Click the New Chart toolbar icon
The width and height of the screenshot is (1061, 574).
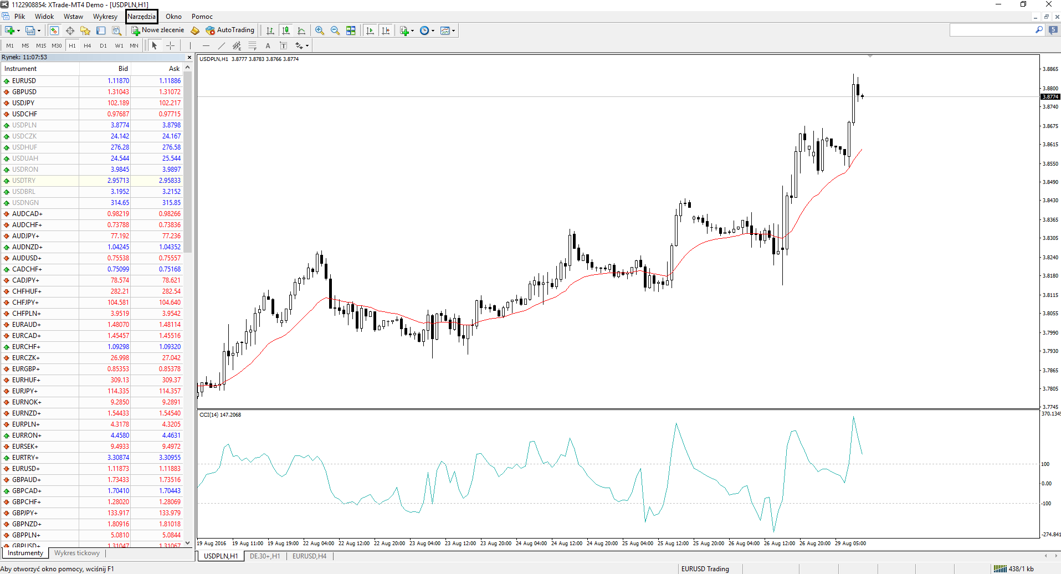tap(9, 30)
